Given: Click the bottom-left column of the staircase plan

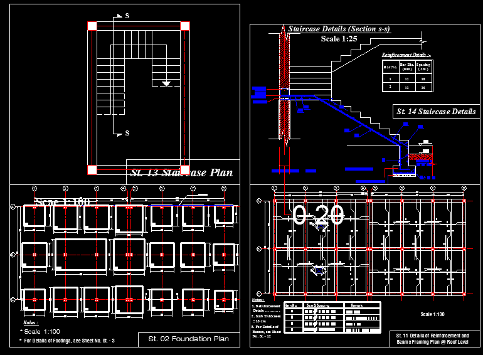Looking at the screenshot, I should (x=92, y=169).
